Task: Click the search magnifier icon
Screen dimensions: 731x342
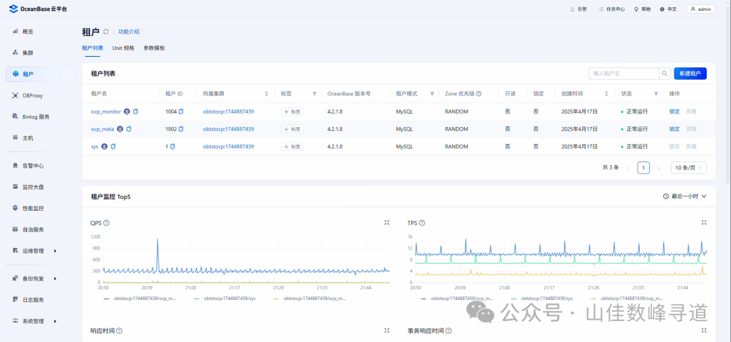Action: (x=665, y=74)
